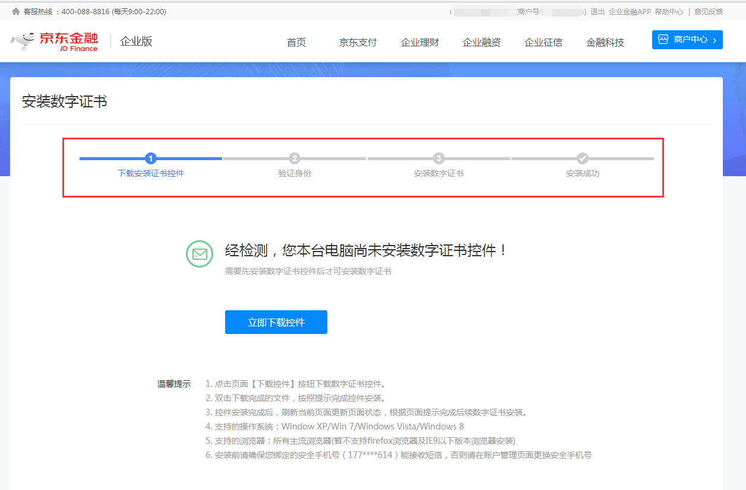Click the green envelope icon
The width and height of the screenshot is (746, 490).
click(x=200, y=254)
